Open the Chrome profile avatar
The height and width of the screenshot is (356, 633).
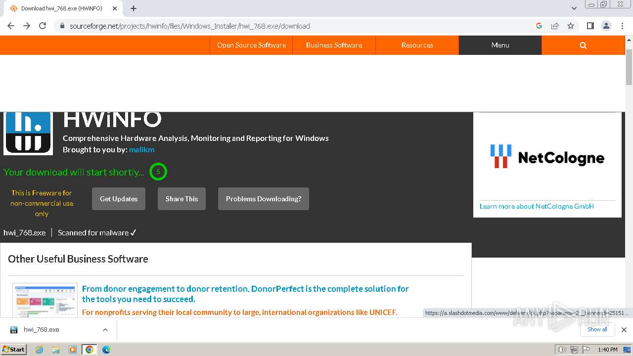(x=606, y=26)
